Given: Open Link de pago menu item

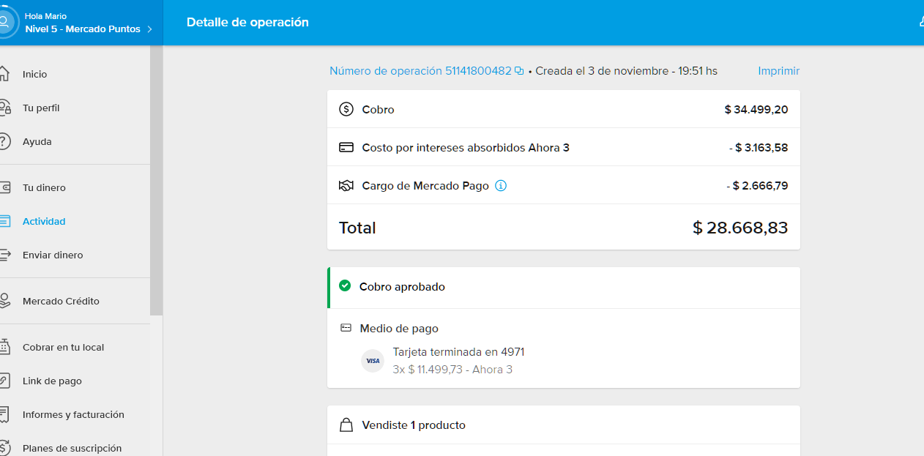Looking at the screenshot, I should click(52, 381).
